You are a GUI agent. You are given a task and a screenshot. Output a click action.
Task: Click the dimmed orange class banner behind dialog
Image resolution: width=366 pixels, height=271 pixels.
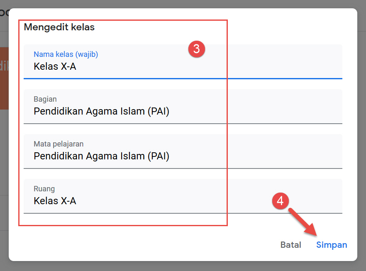click(x=4, y=78)
